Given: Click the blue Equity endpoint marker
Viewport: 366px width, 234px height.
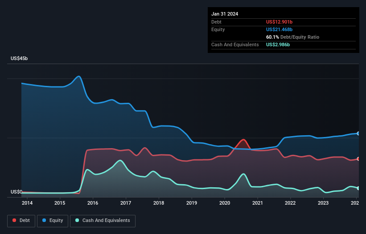Looking at the screenshot, I should coord(358,133).
